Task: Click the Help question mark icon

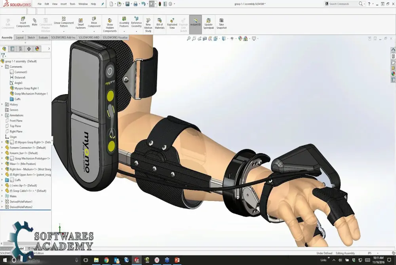Action: point(369,4)
